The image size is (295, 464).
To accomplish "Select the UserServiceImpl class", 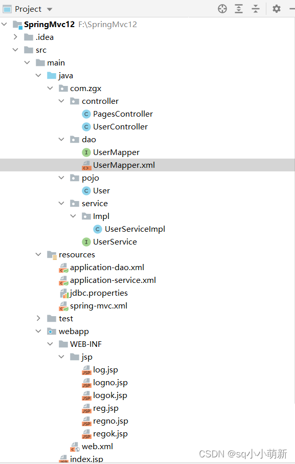I will pyautogui.click(x=135, y=229).
